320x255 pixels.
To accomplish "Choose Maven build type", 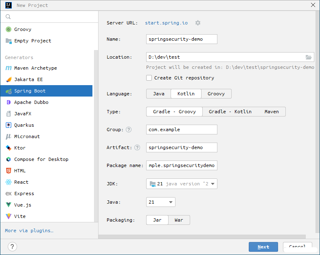I will (x=272, y=112).
